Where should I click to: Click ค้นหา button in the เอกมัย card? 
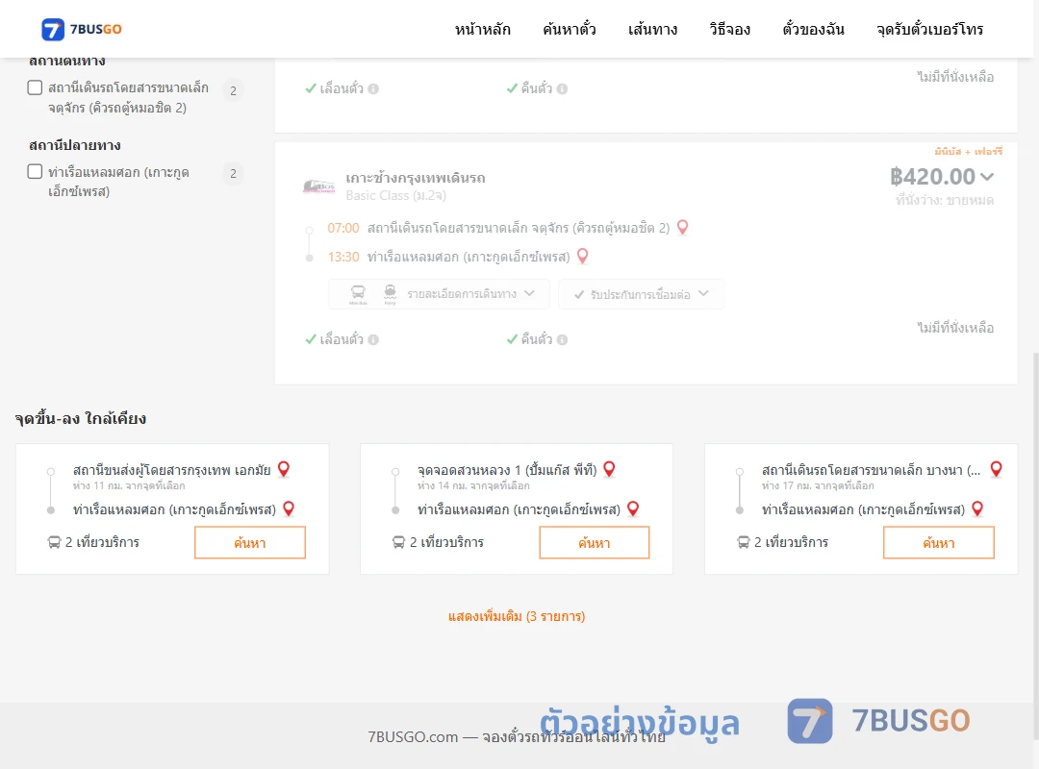pos(250,542)
